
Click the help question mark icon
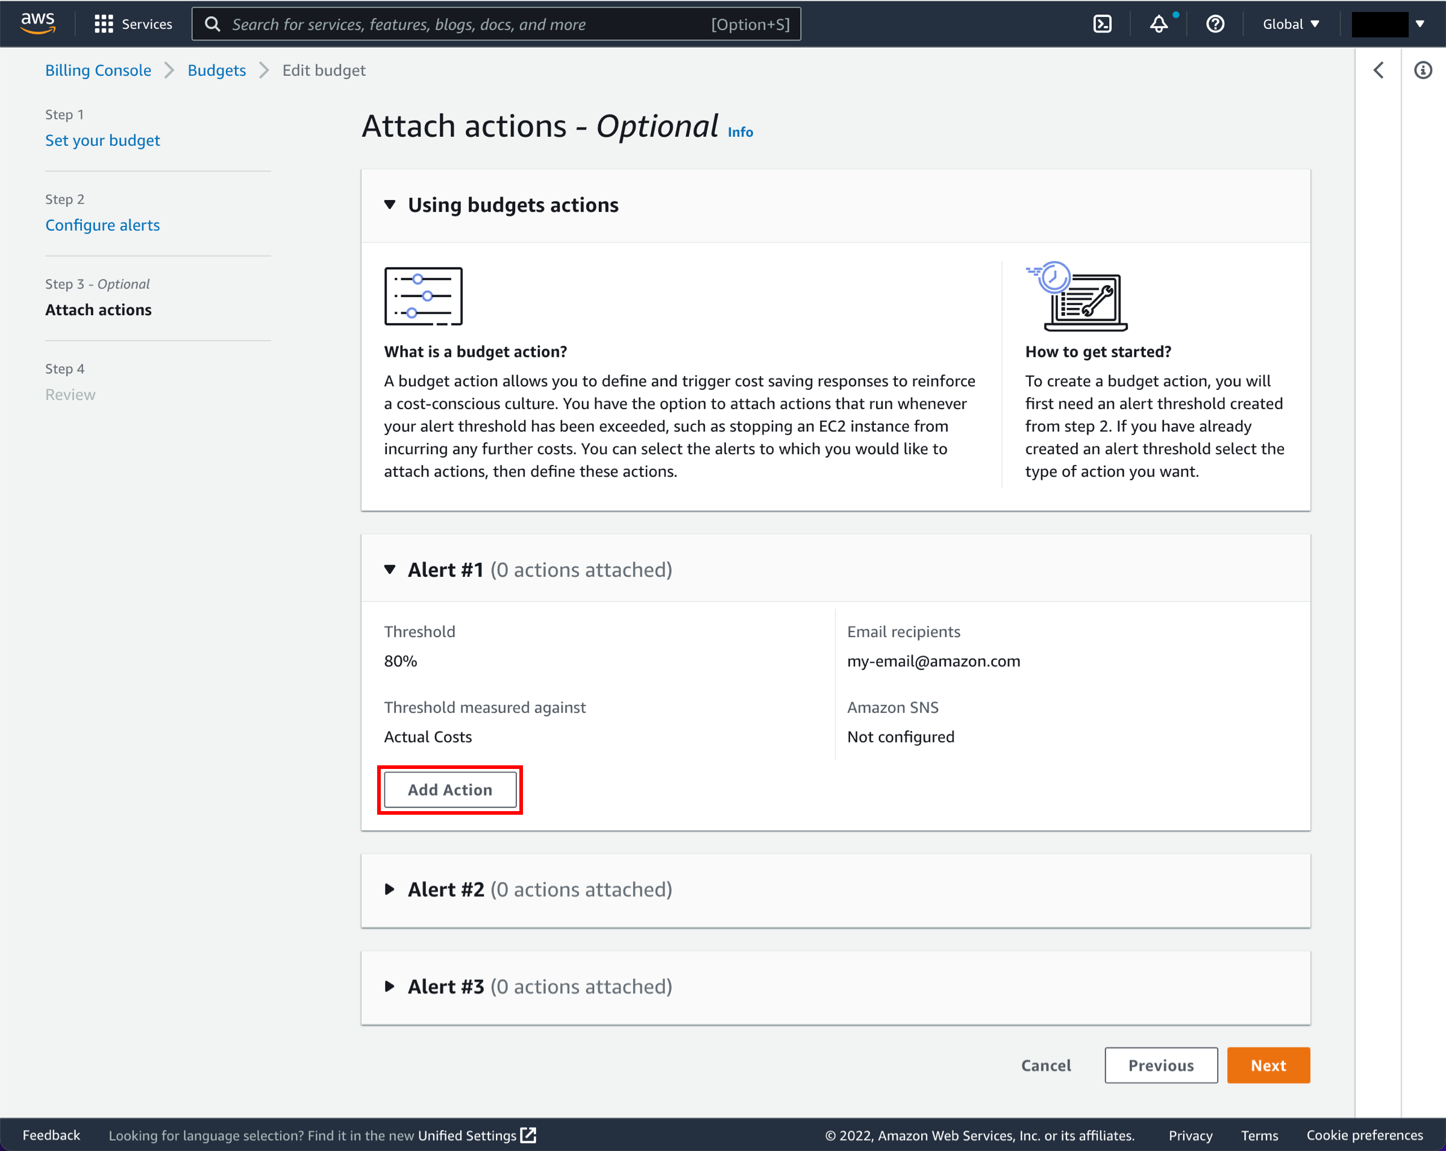pos(1213,24)
